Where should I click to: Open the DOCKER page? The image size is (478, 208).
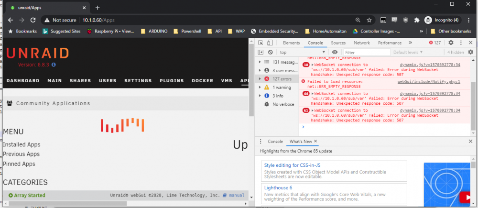pyautogui.click(x=202, y=81)
